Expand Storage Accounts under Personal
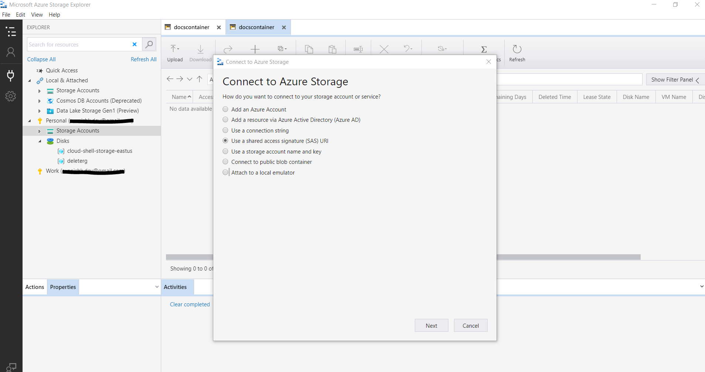This screenshot has height=372, width=705. [x=40, y=131]
